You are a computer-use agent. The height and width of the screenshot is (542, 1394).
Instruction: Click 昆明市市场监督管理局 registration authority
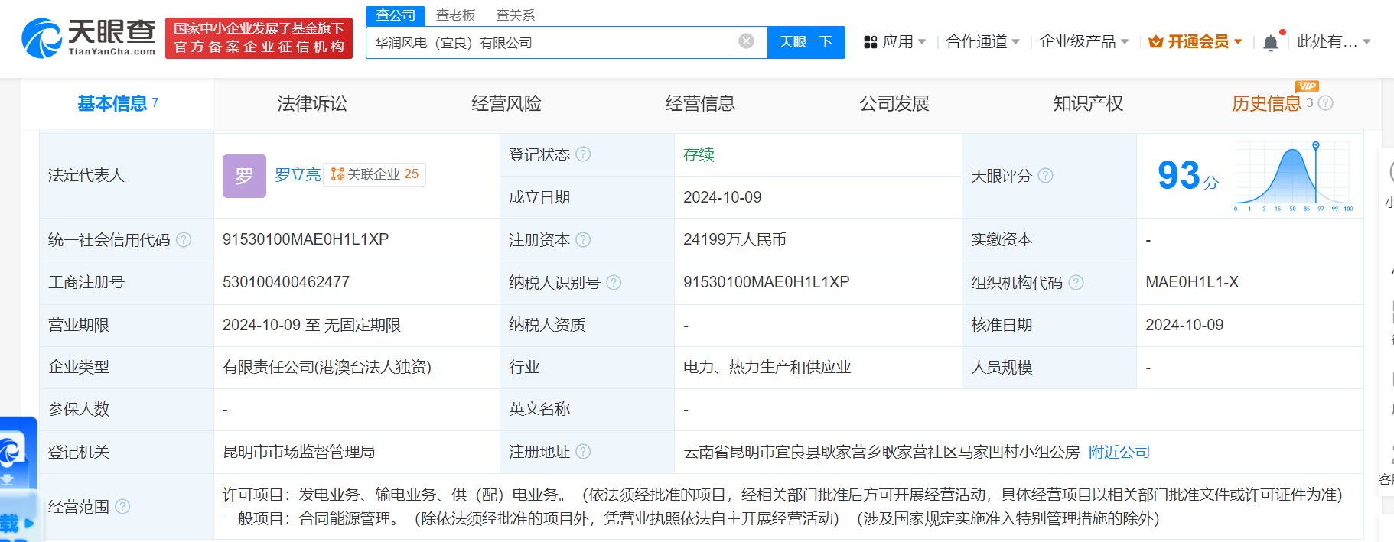(x=299, y=452)
